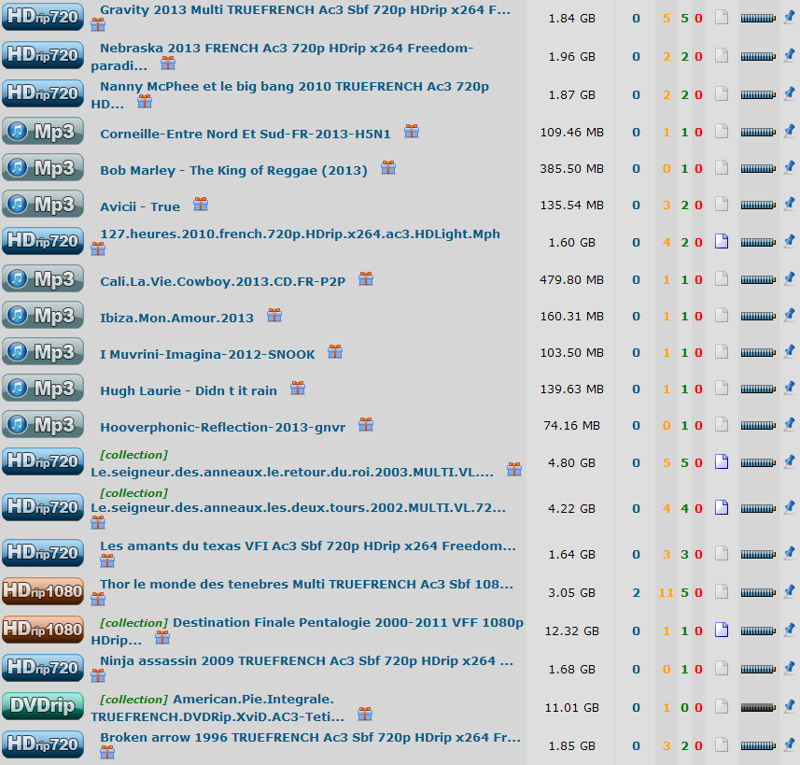The image size is (800, 765).
Task: Click the NFO file icon for les.deux.tours row
Action: coord(722,507)
